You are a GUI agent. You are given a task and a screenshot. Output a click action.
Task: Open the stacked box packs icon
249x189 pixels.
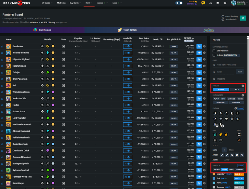coord(218,3)
